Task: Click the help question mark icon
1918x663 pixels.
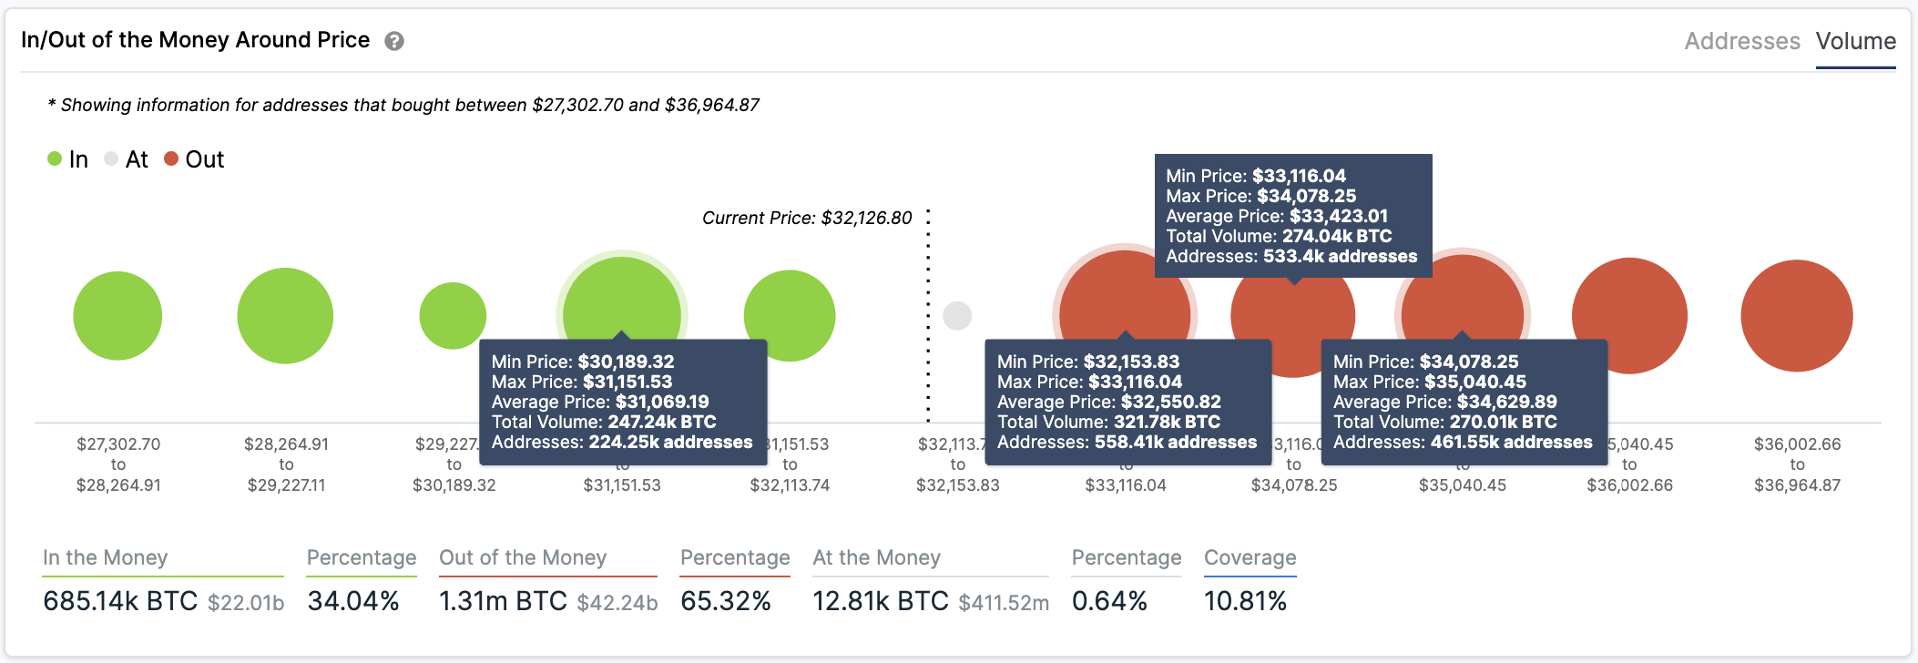Action: [x=394, y=41]
